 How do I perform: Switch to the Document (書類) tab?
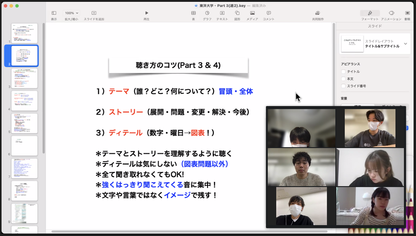(407, 13)
